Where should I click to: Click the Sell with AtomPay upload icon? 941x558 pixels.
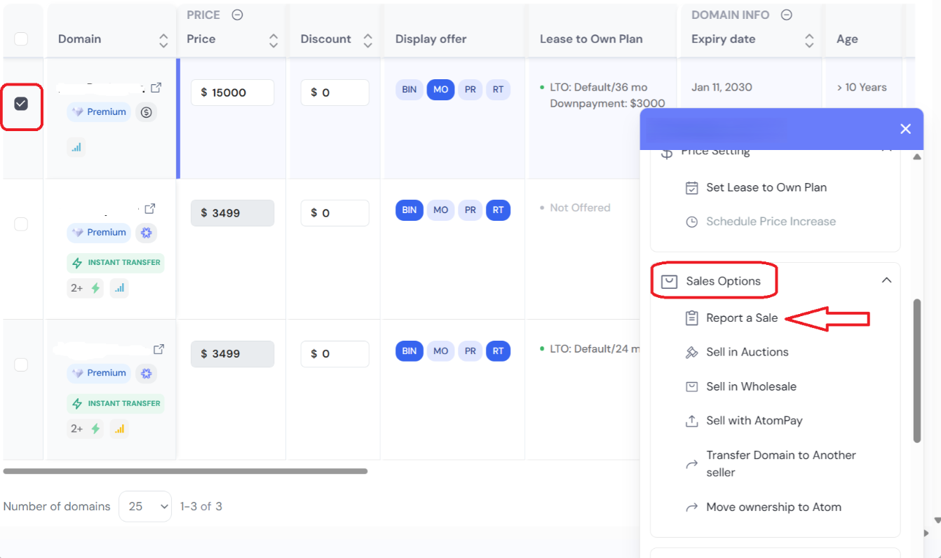[x=692, y=421]
